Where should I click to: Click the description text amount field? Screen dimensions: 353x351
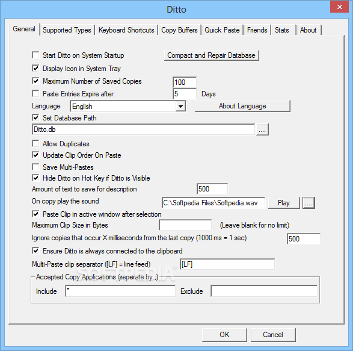[212, 189]
